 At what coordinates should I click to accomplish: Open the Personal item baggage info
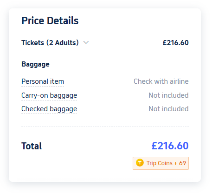coord(43,81)
